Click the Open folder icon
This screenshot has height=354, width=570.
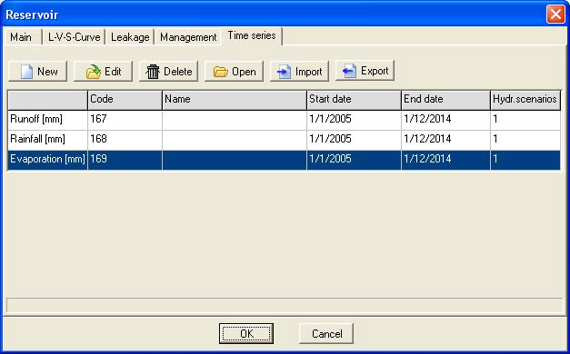220,72
